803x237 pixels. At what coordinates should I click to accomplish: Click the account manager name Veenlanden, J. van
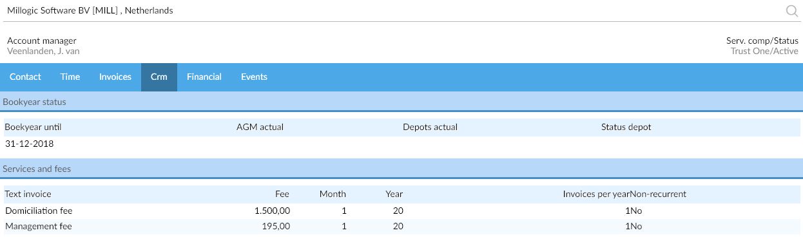(43, 51)
